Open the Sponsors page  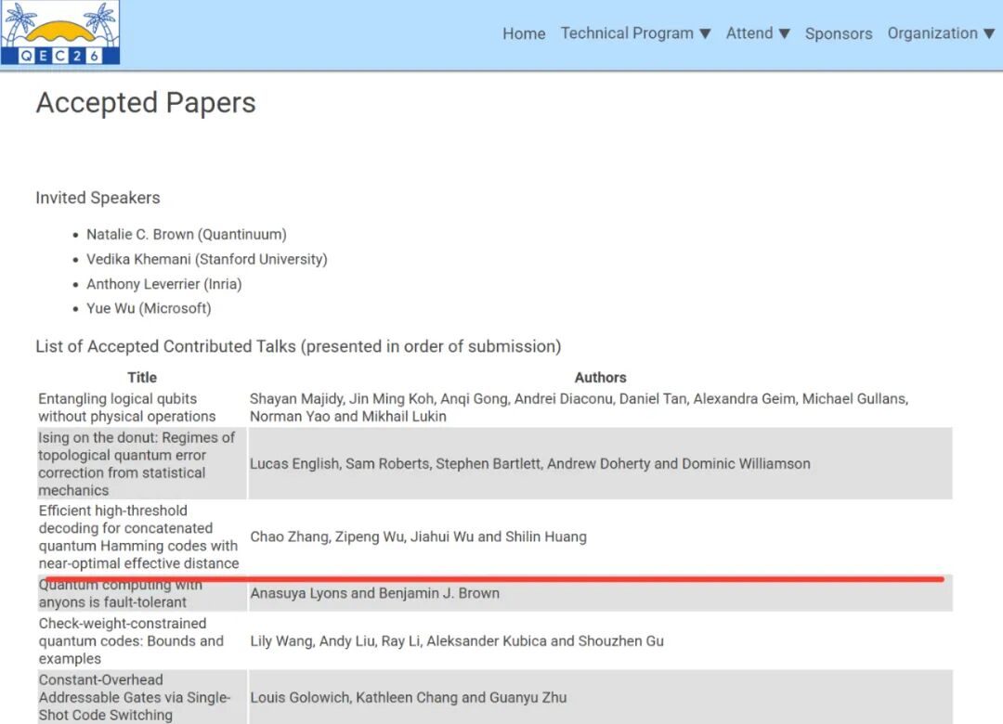(x=839, y=33)
